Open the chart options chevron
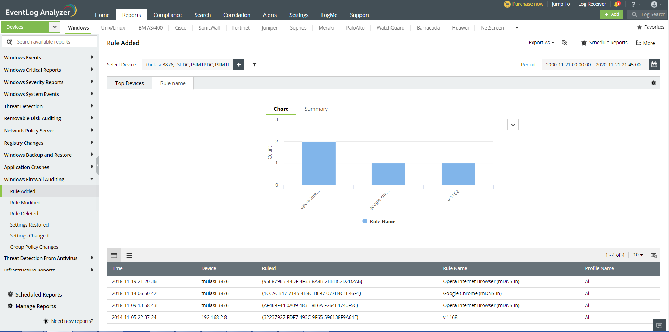 click(x=512, y=124)
